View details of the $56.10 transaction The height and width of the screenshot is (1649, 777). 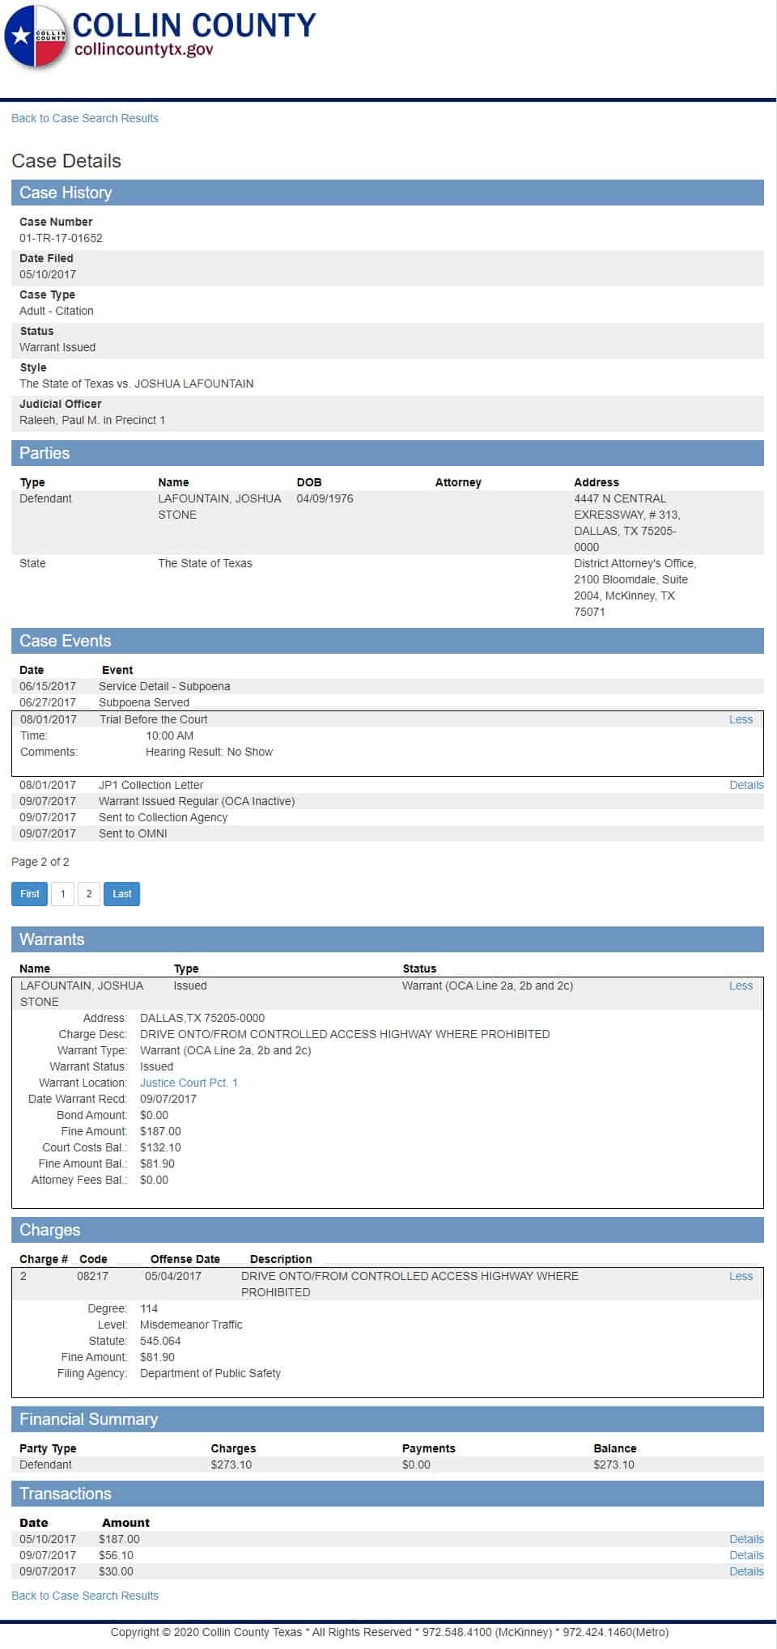click(x=745, y=1555)
